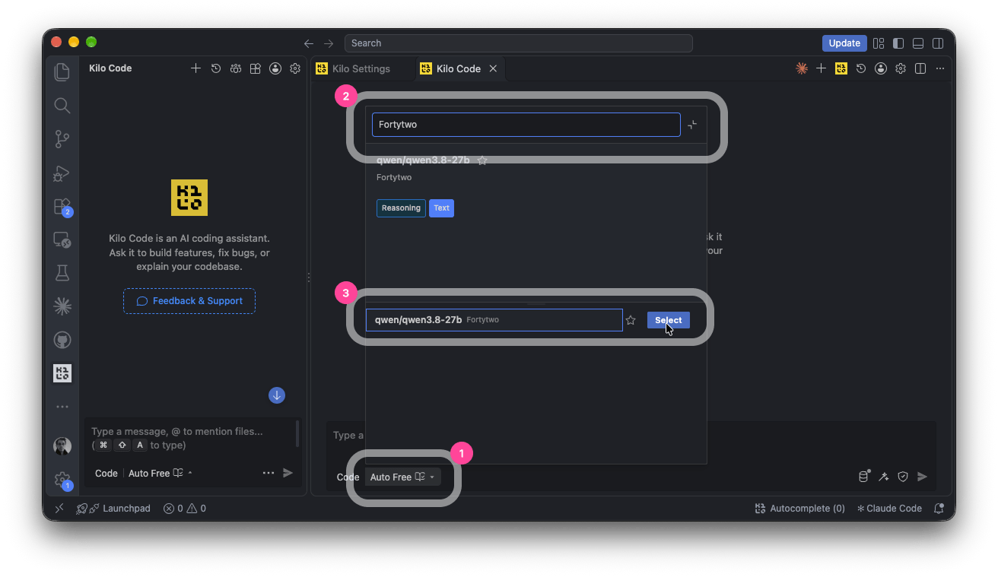This screenshot has height=577, width=998.
Task: Open history in Kilo Code sidebar header
Action: click(x=216, y=68)
